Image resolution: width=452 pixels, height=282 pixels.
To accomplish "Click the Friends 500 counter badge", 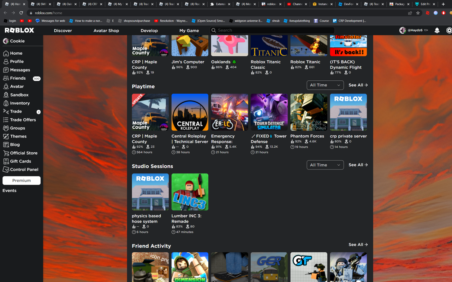I will point(36,78).
